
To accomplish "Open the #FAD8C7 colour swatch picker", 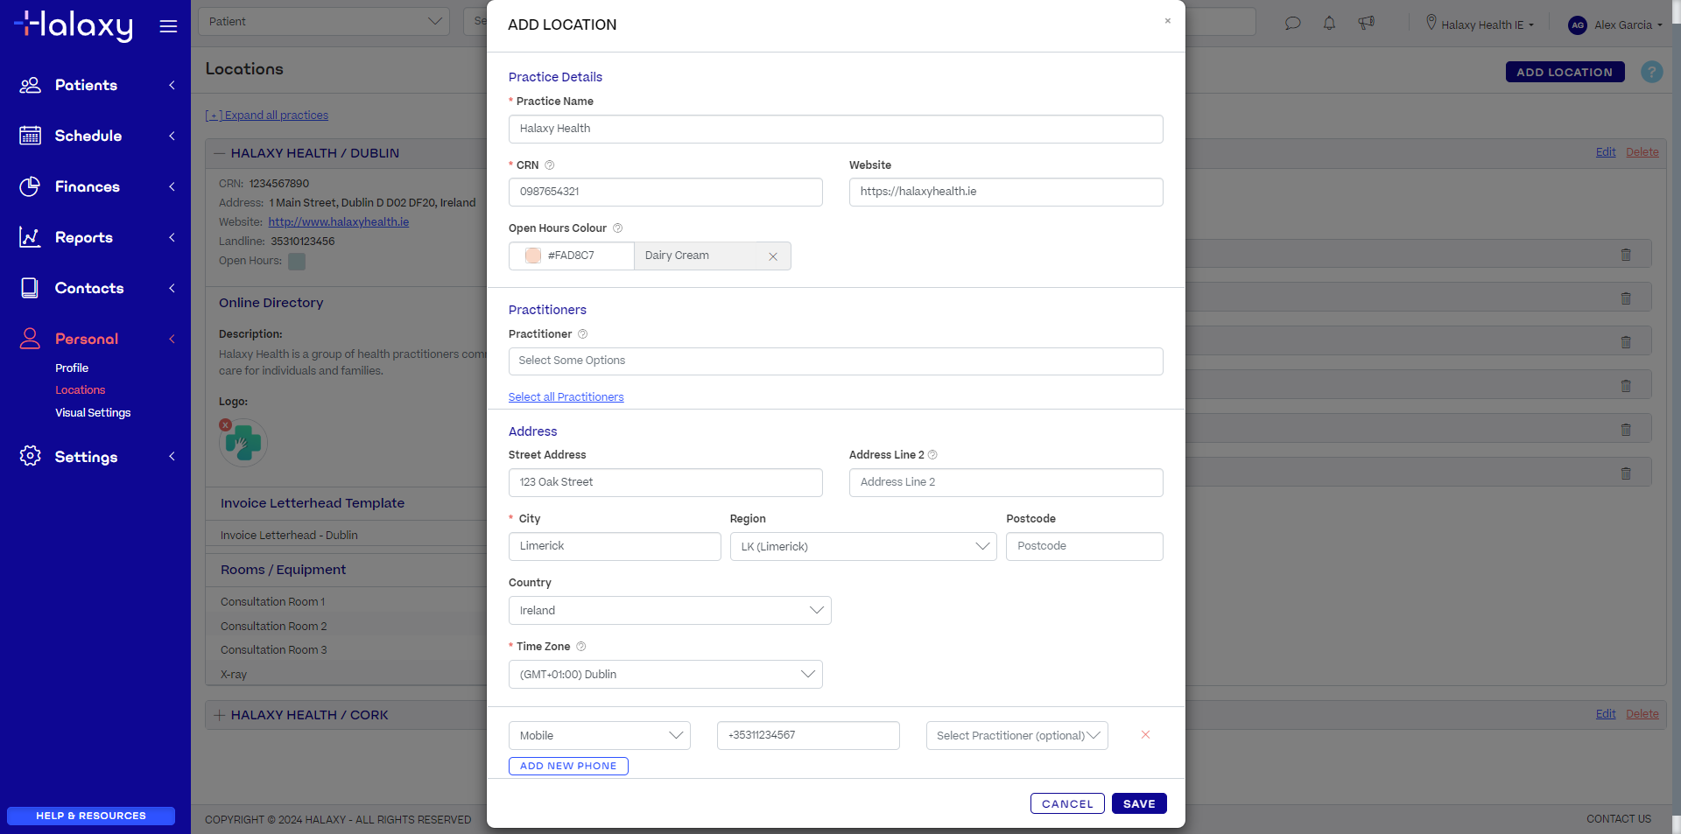I will pos(533,256).
